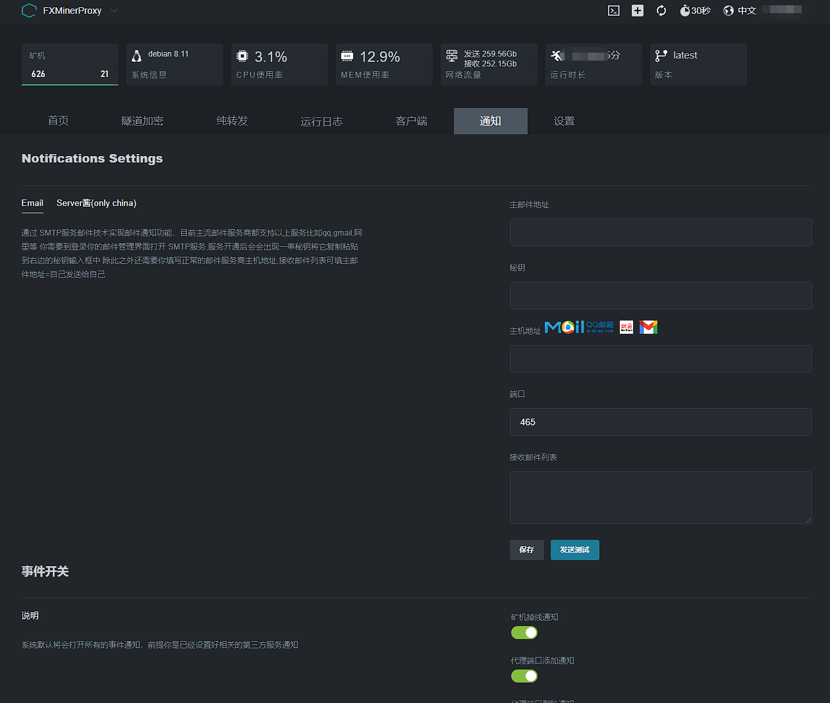The width and height of the screenshot is (830, 703).
Task: Switch to Server酱(only china) sub-tab
Action: 96,203
